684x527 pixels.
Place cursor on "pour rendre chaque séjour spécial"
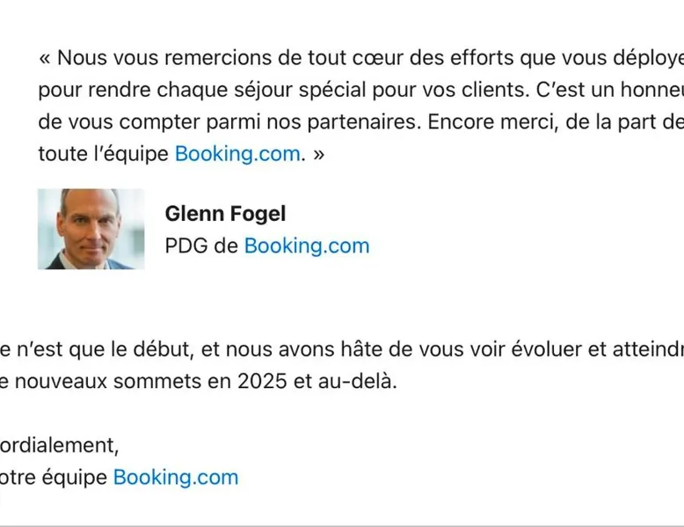(x=202, y=91)
